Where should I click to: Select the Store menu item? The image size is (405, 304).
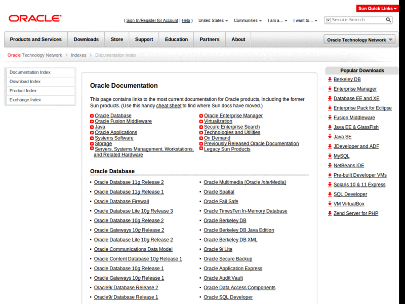[x=117, y=40]
